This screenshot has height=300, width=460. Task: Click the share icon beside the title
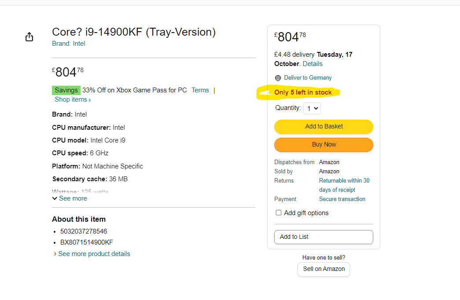point(29,37)
